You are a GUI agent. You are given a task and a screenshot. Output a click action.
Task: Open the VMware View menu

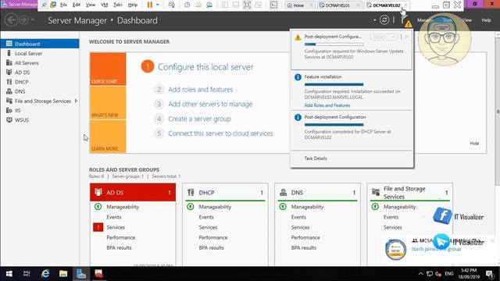point(91,5)
